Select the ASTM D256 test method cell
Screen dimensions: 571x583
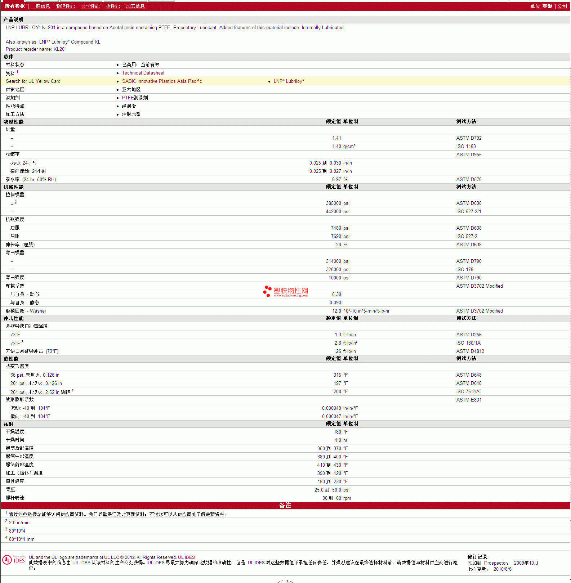pos(469,335)
